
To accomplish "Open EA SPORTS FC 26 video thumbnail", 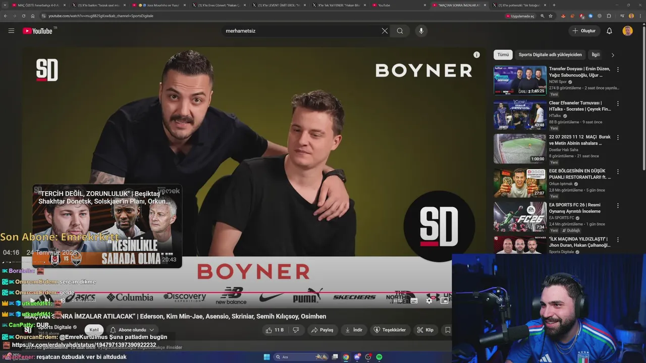I will [520, 217].
